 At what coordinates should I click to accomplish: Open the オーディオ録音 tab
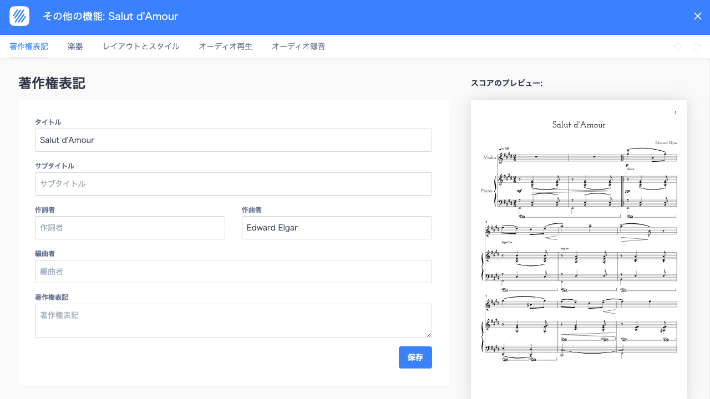(x=298, y=47)
